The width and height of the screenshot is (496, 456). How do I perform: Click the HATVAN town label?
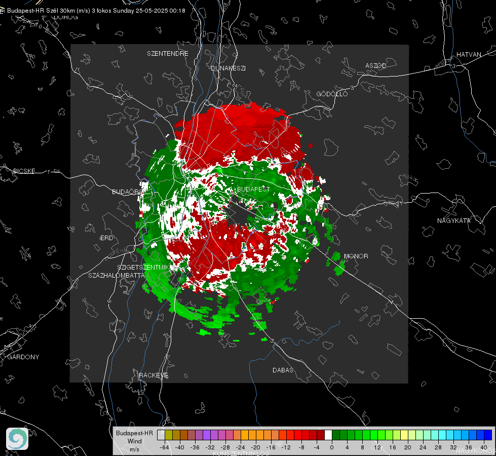coord(469,54)
